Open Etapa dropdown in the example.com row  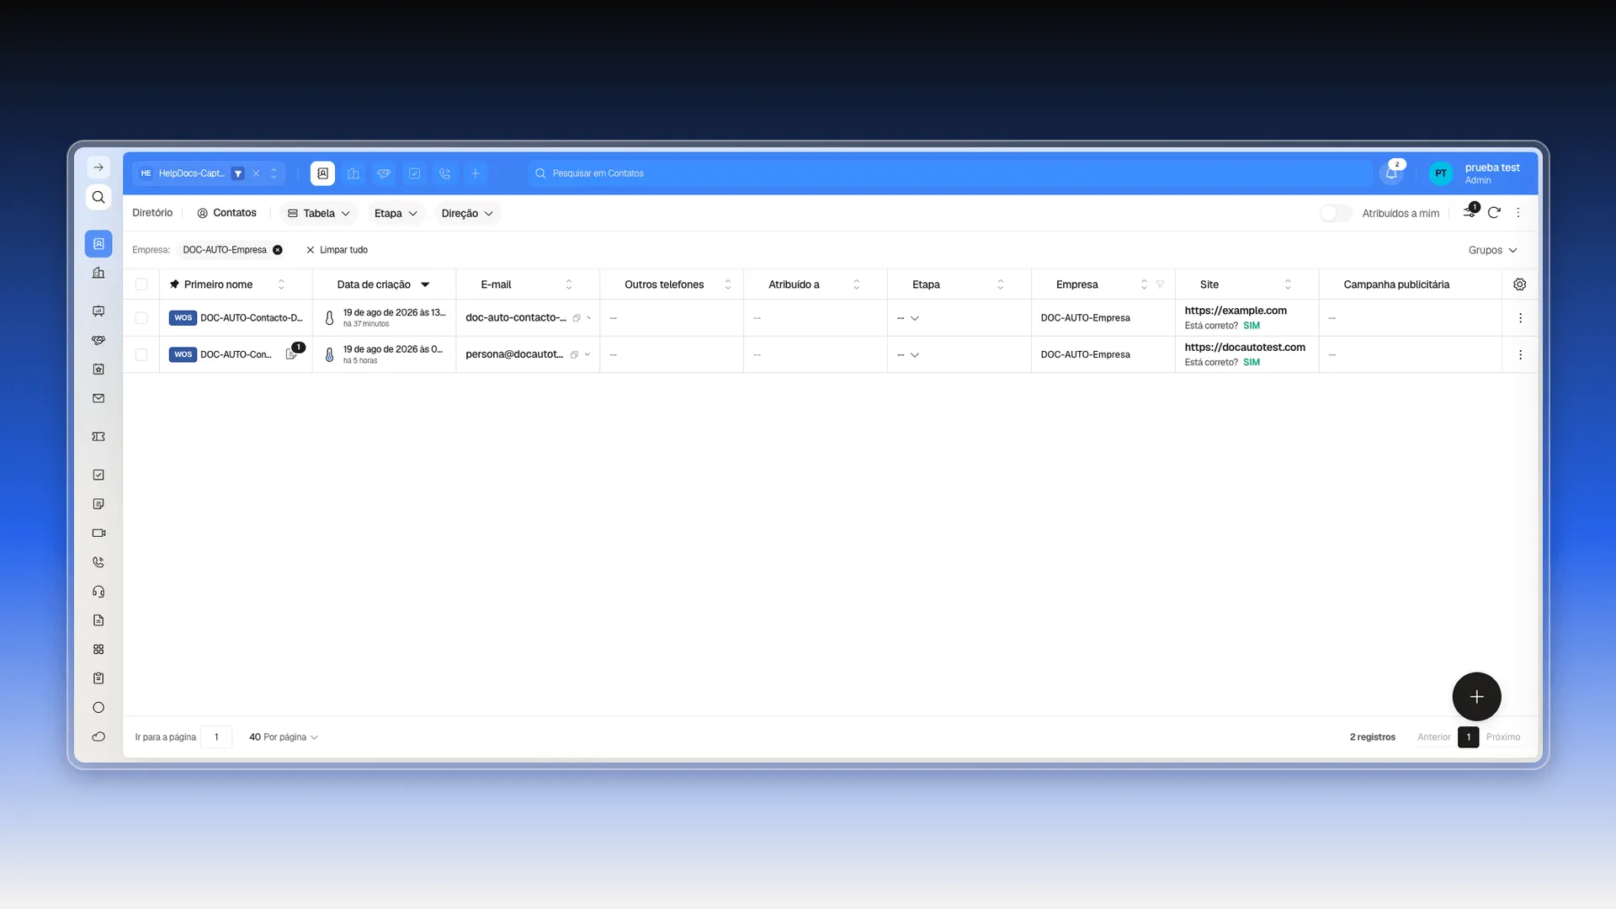tap(908, 318)
